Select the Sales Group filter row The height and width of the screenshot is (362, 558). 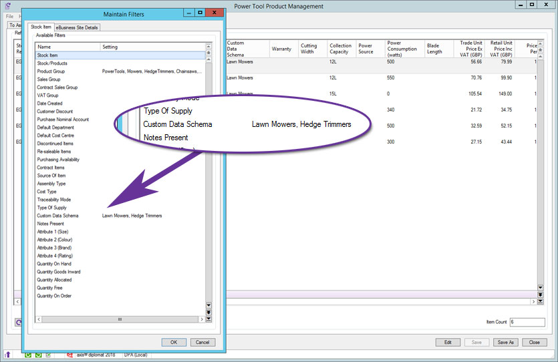click(120, 79)
